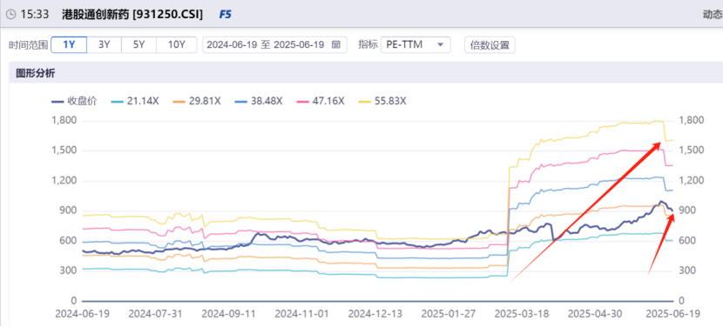Click the date range input field
The width and height of the screenshot is (723, 327).
click(x=274, y=44)
